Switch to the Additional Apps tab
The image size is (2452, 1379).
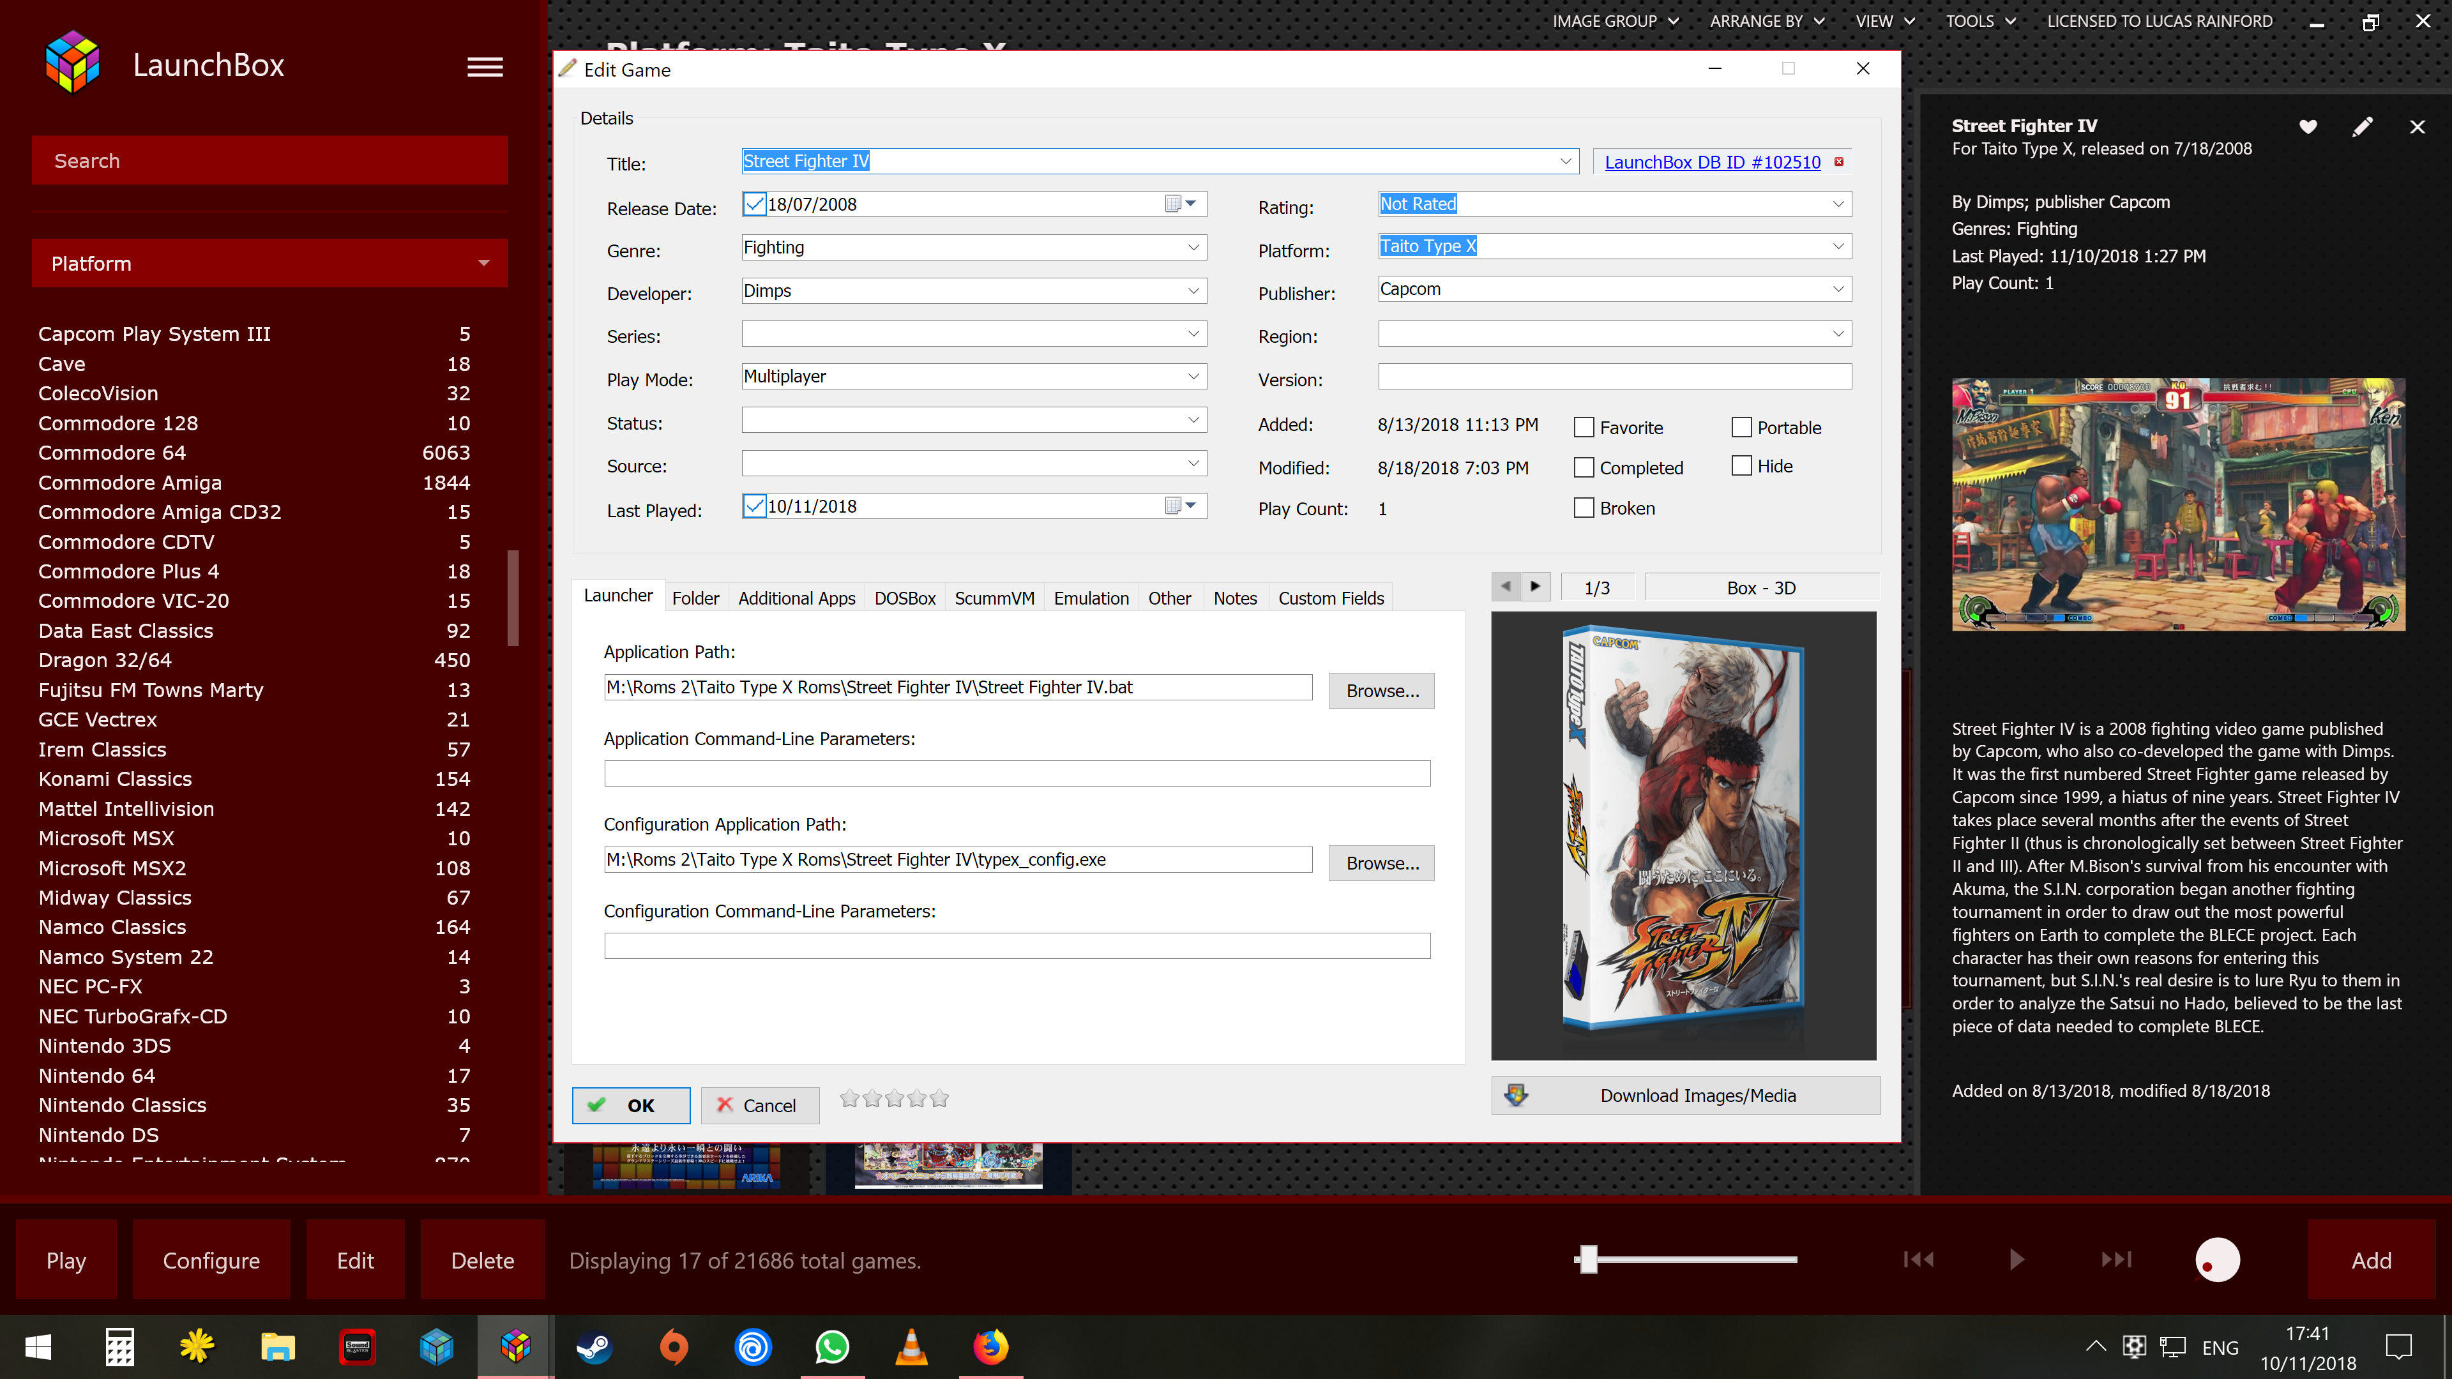pyautogui.click(x=797, y=598)
